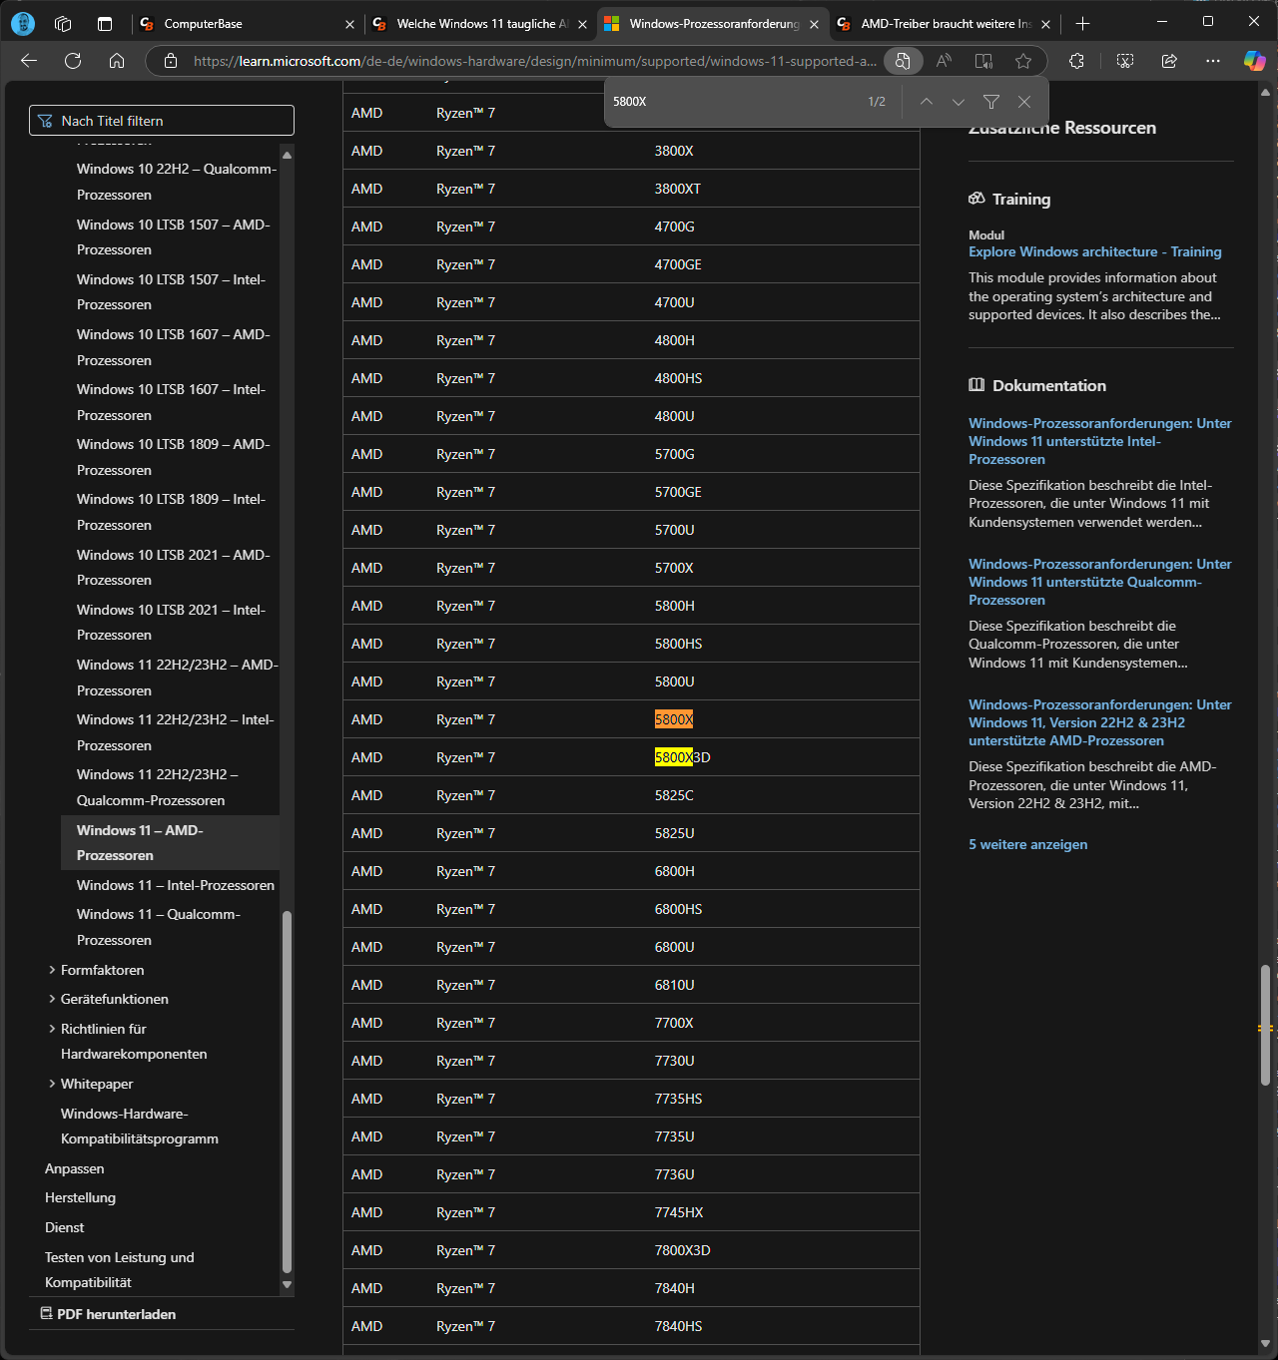Open the Edge profile avatar icon
The width and height of the screenshot is (1278, 1360).
tap(23, 23)
